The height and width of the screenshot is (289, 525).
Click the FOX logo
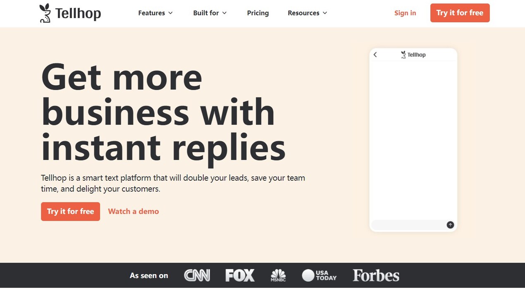click(240, 276)
